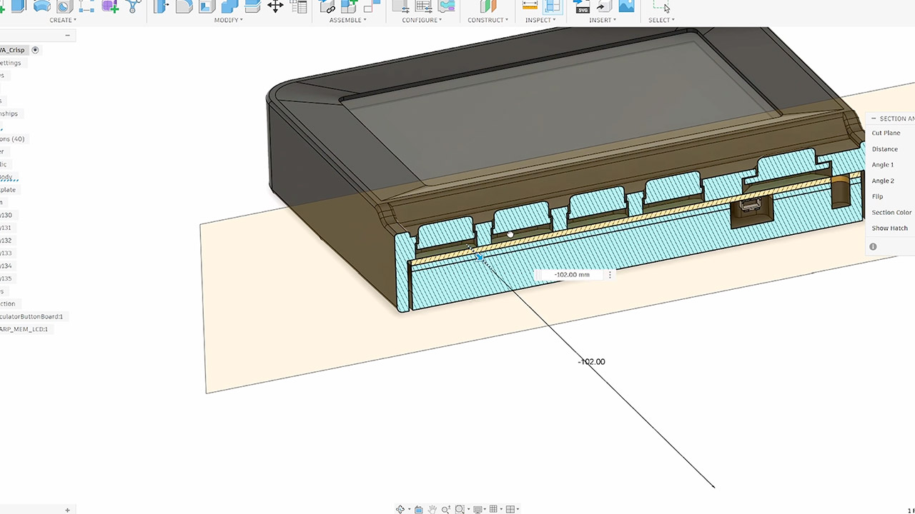Select the MEM_LCD:1 component in the browser

point(24,329)
